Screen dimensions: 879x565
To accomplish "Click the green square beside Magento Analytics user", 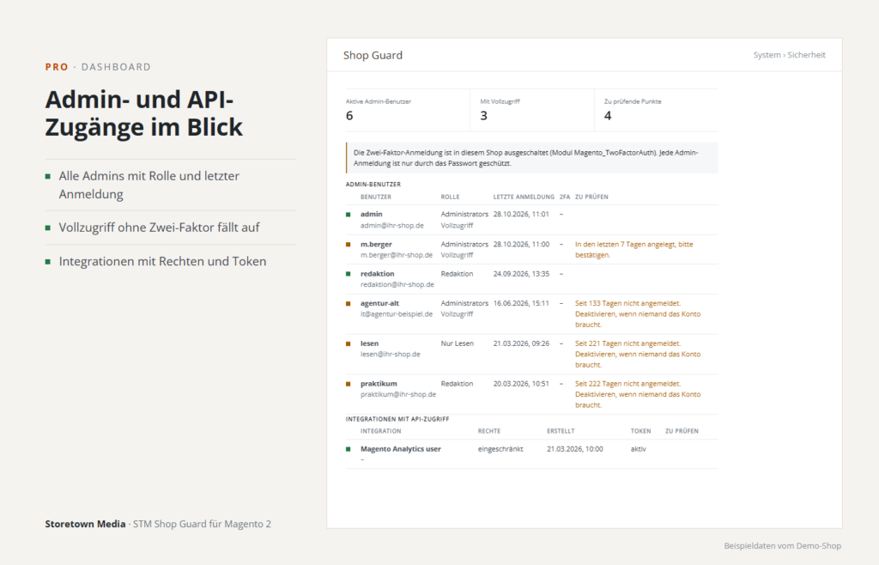I will coord(349,449).
